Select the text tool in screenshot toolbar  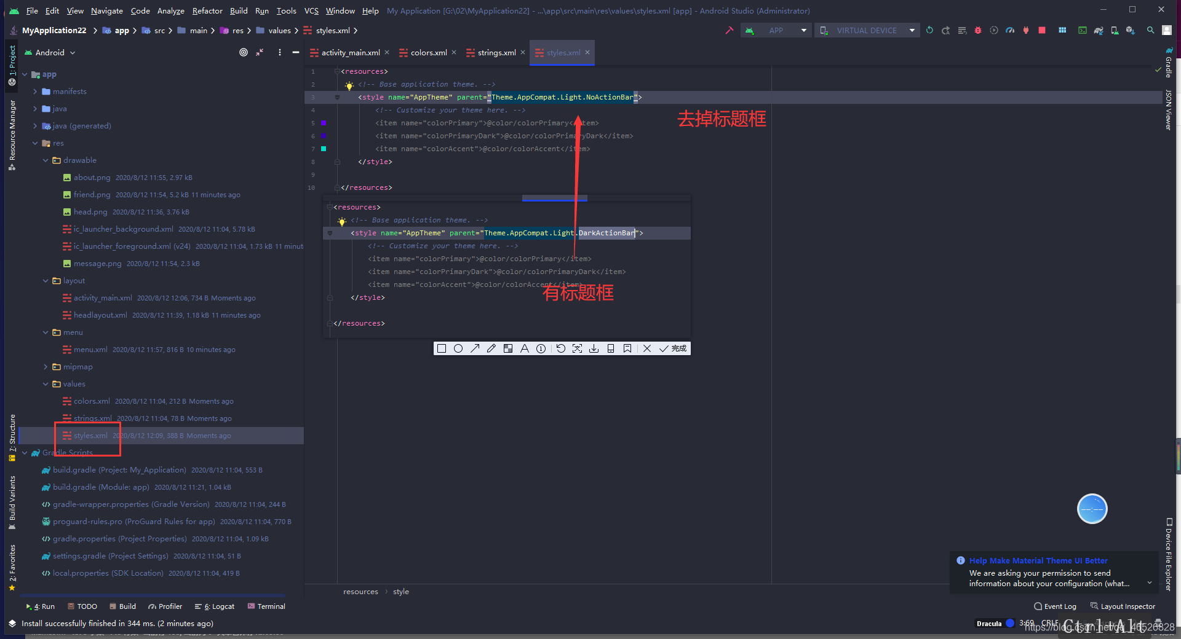pyautogui.click(x=525, y=348)
